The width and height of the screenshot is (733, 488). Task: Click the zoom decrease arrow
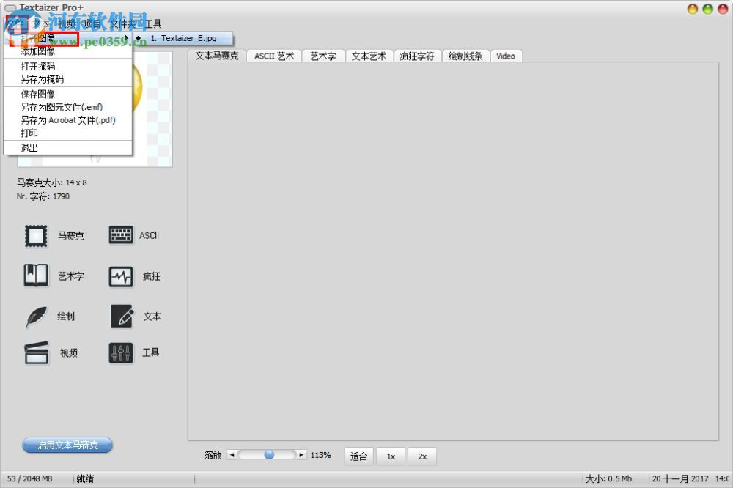coord(231,454)
